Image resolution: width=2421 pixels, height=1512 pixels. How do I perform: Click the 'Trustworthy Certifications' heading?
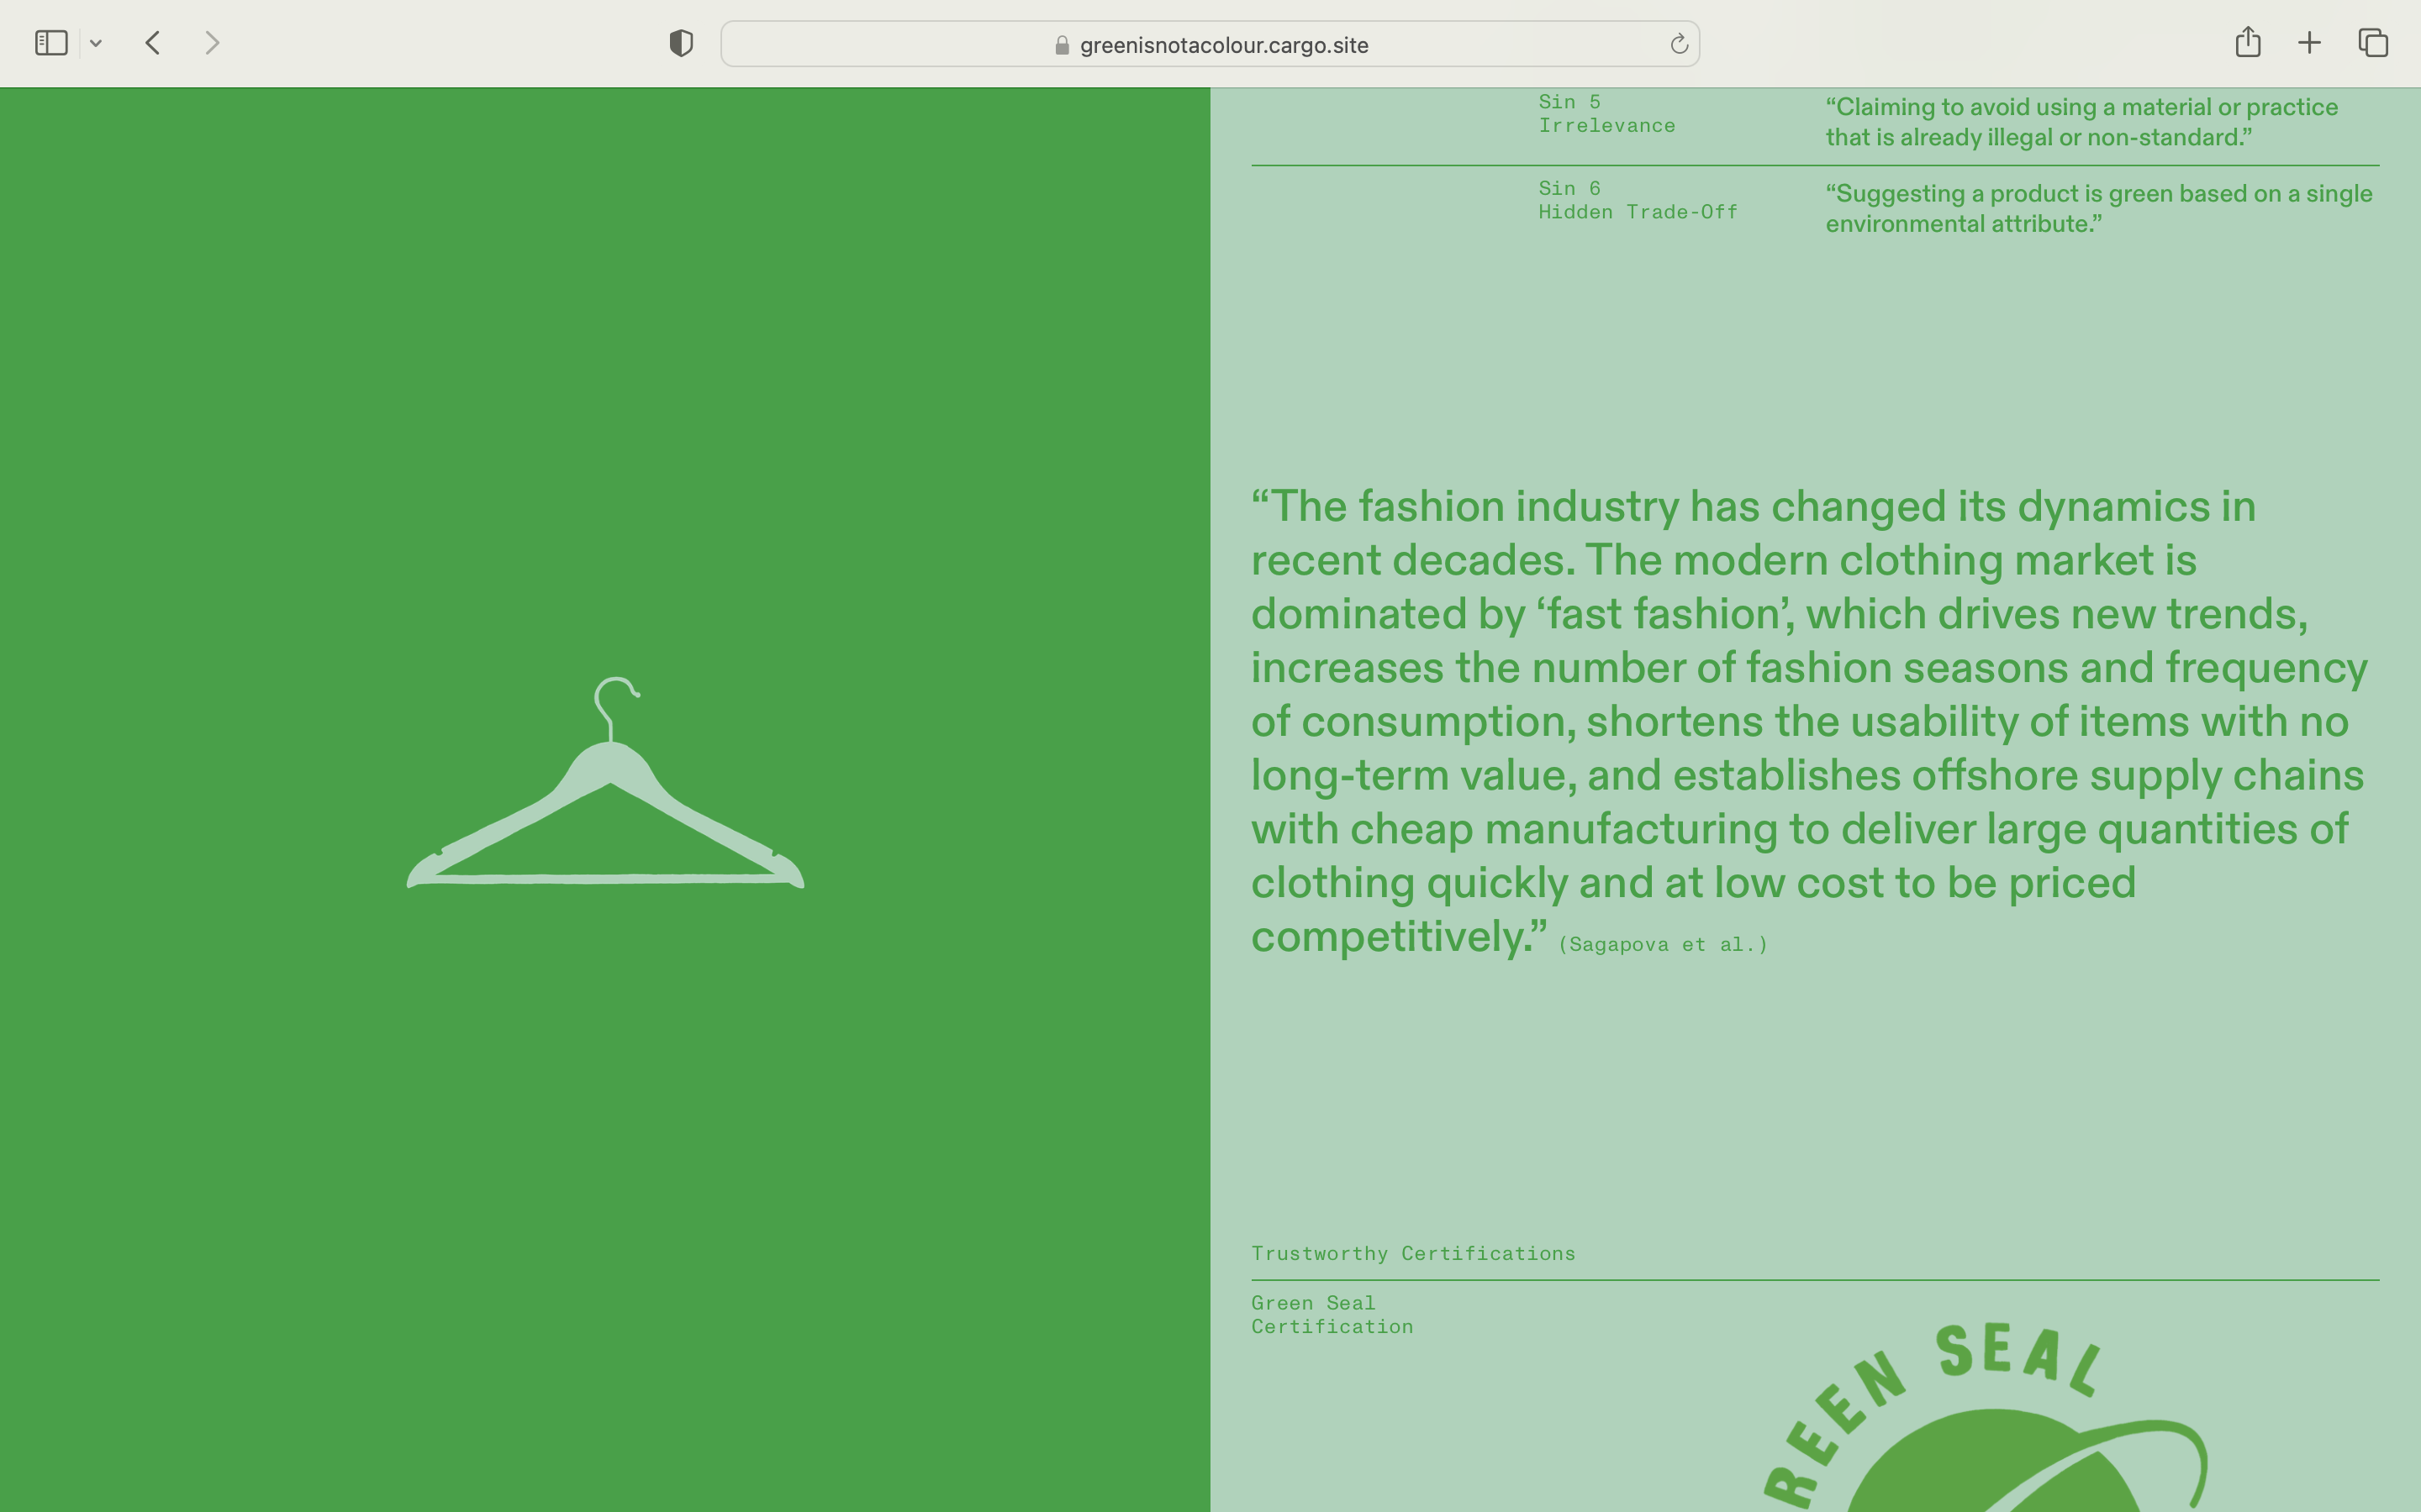(x=1412, y=1253)
